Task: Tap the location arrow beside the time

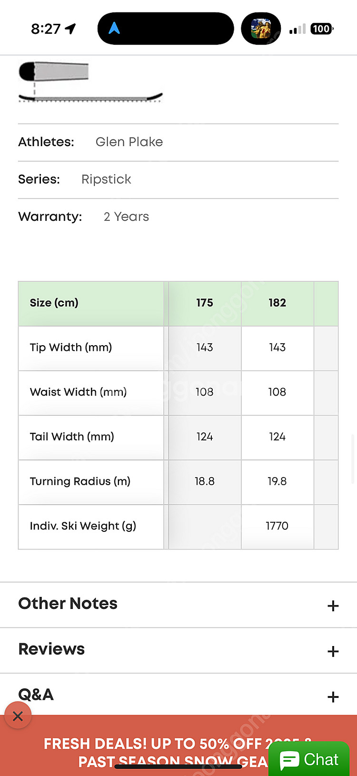Action: point(70,29)
